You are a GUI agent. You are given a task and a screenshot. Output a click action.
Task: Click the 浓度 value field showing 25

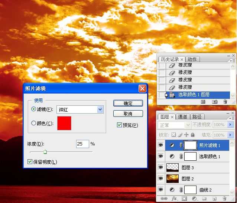point(82,144)
